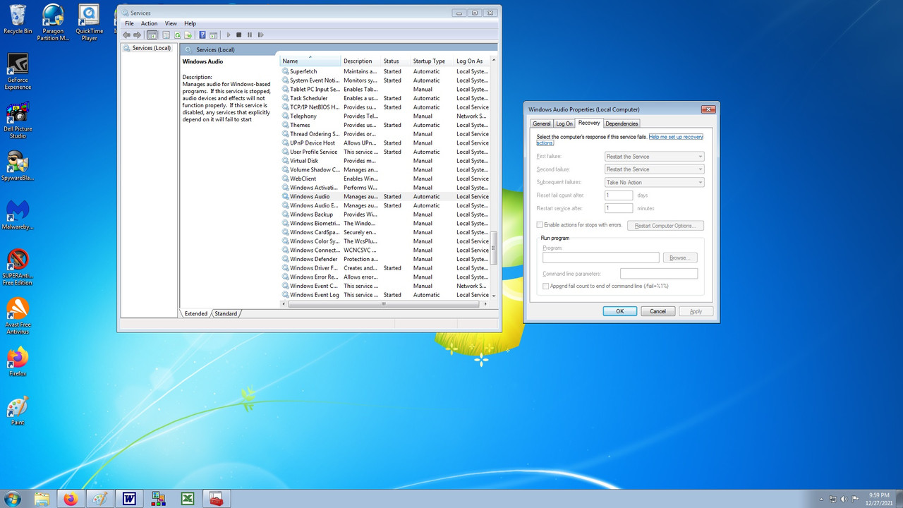Viewport: 903px width, 508px height.
Task: Select the Task Scheduler service row
Action: pyautogui.click(x=385, y=98)
